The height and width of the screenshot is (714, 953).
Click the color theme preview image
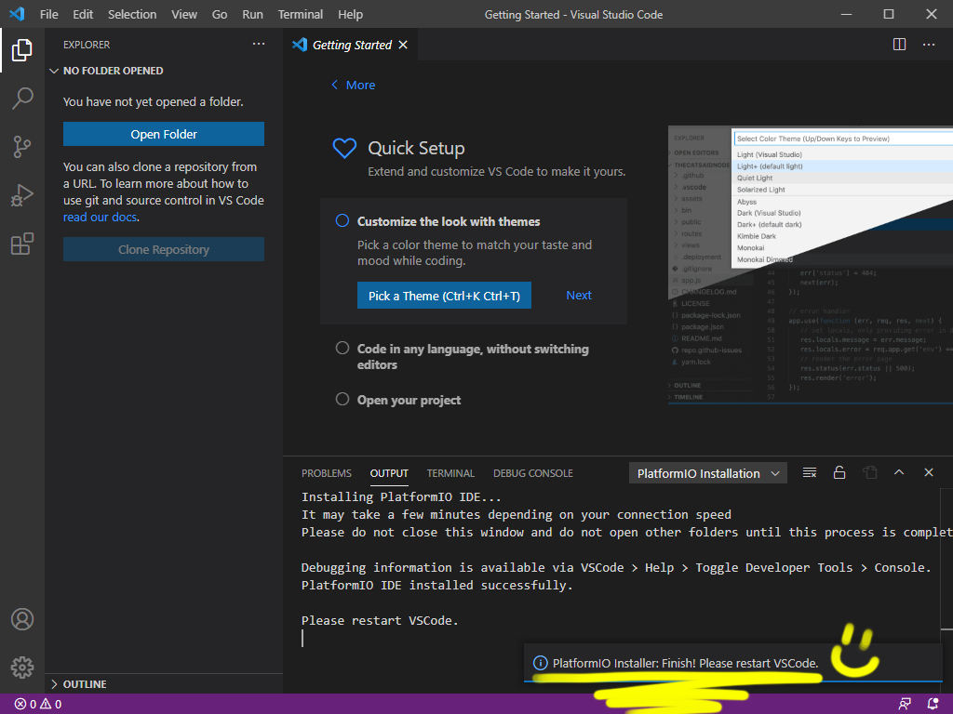pyautogui.click(x=811, y=265)
